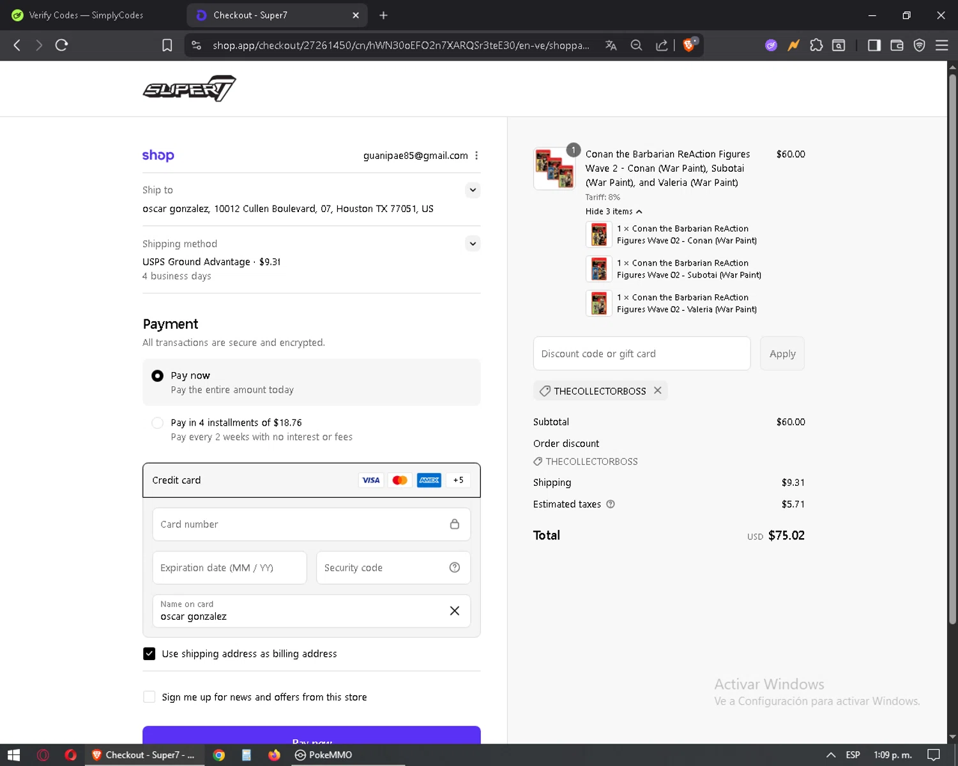
Task: Go back using the browser back arrow
Action: click(x=17, y=45)
